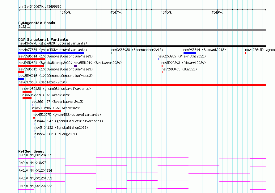Open nsv6370567 Sedlazeck2020 variant label
Viewport: 275px width, 193px height.
point(43,82)
